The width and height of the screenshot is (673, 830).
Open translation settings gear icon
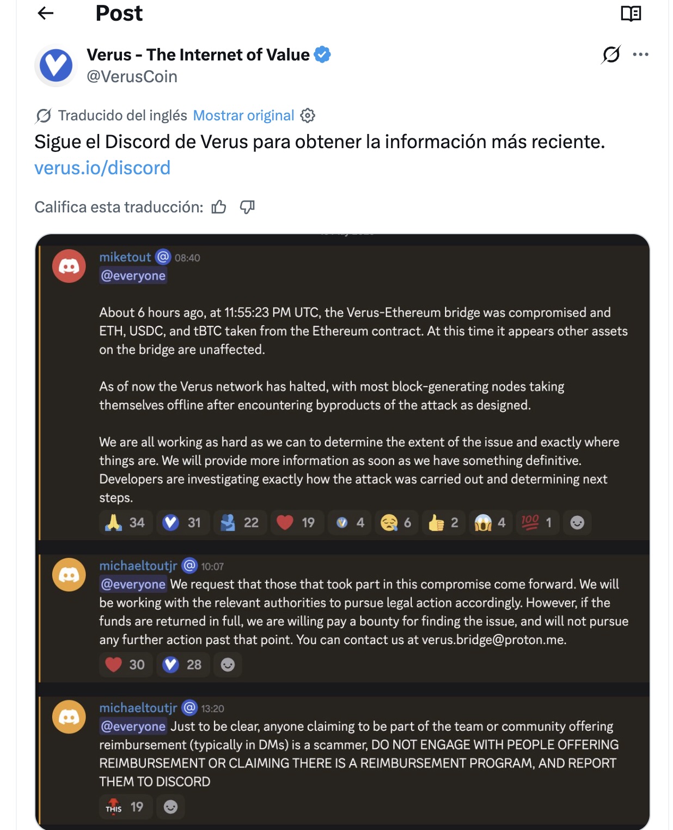click(308, 115)
